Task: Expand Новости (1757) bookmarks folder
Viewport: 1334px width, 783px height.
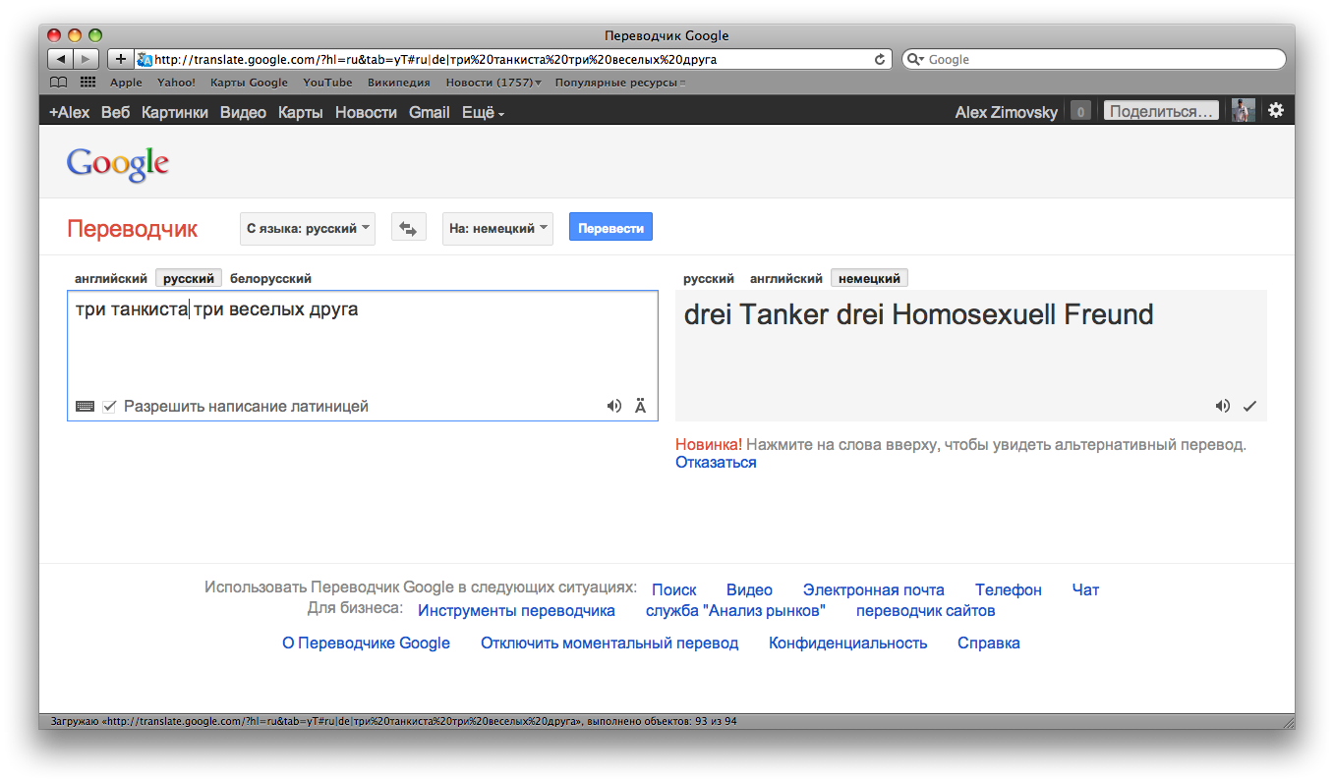Action: 493,83
